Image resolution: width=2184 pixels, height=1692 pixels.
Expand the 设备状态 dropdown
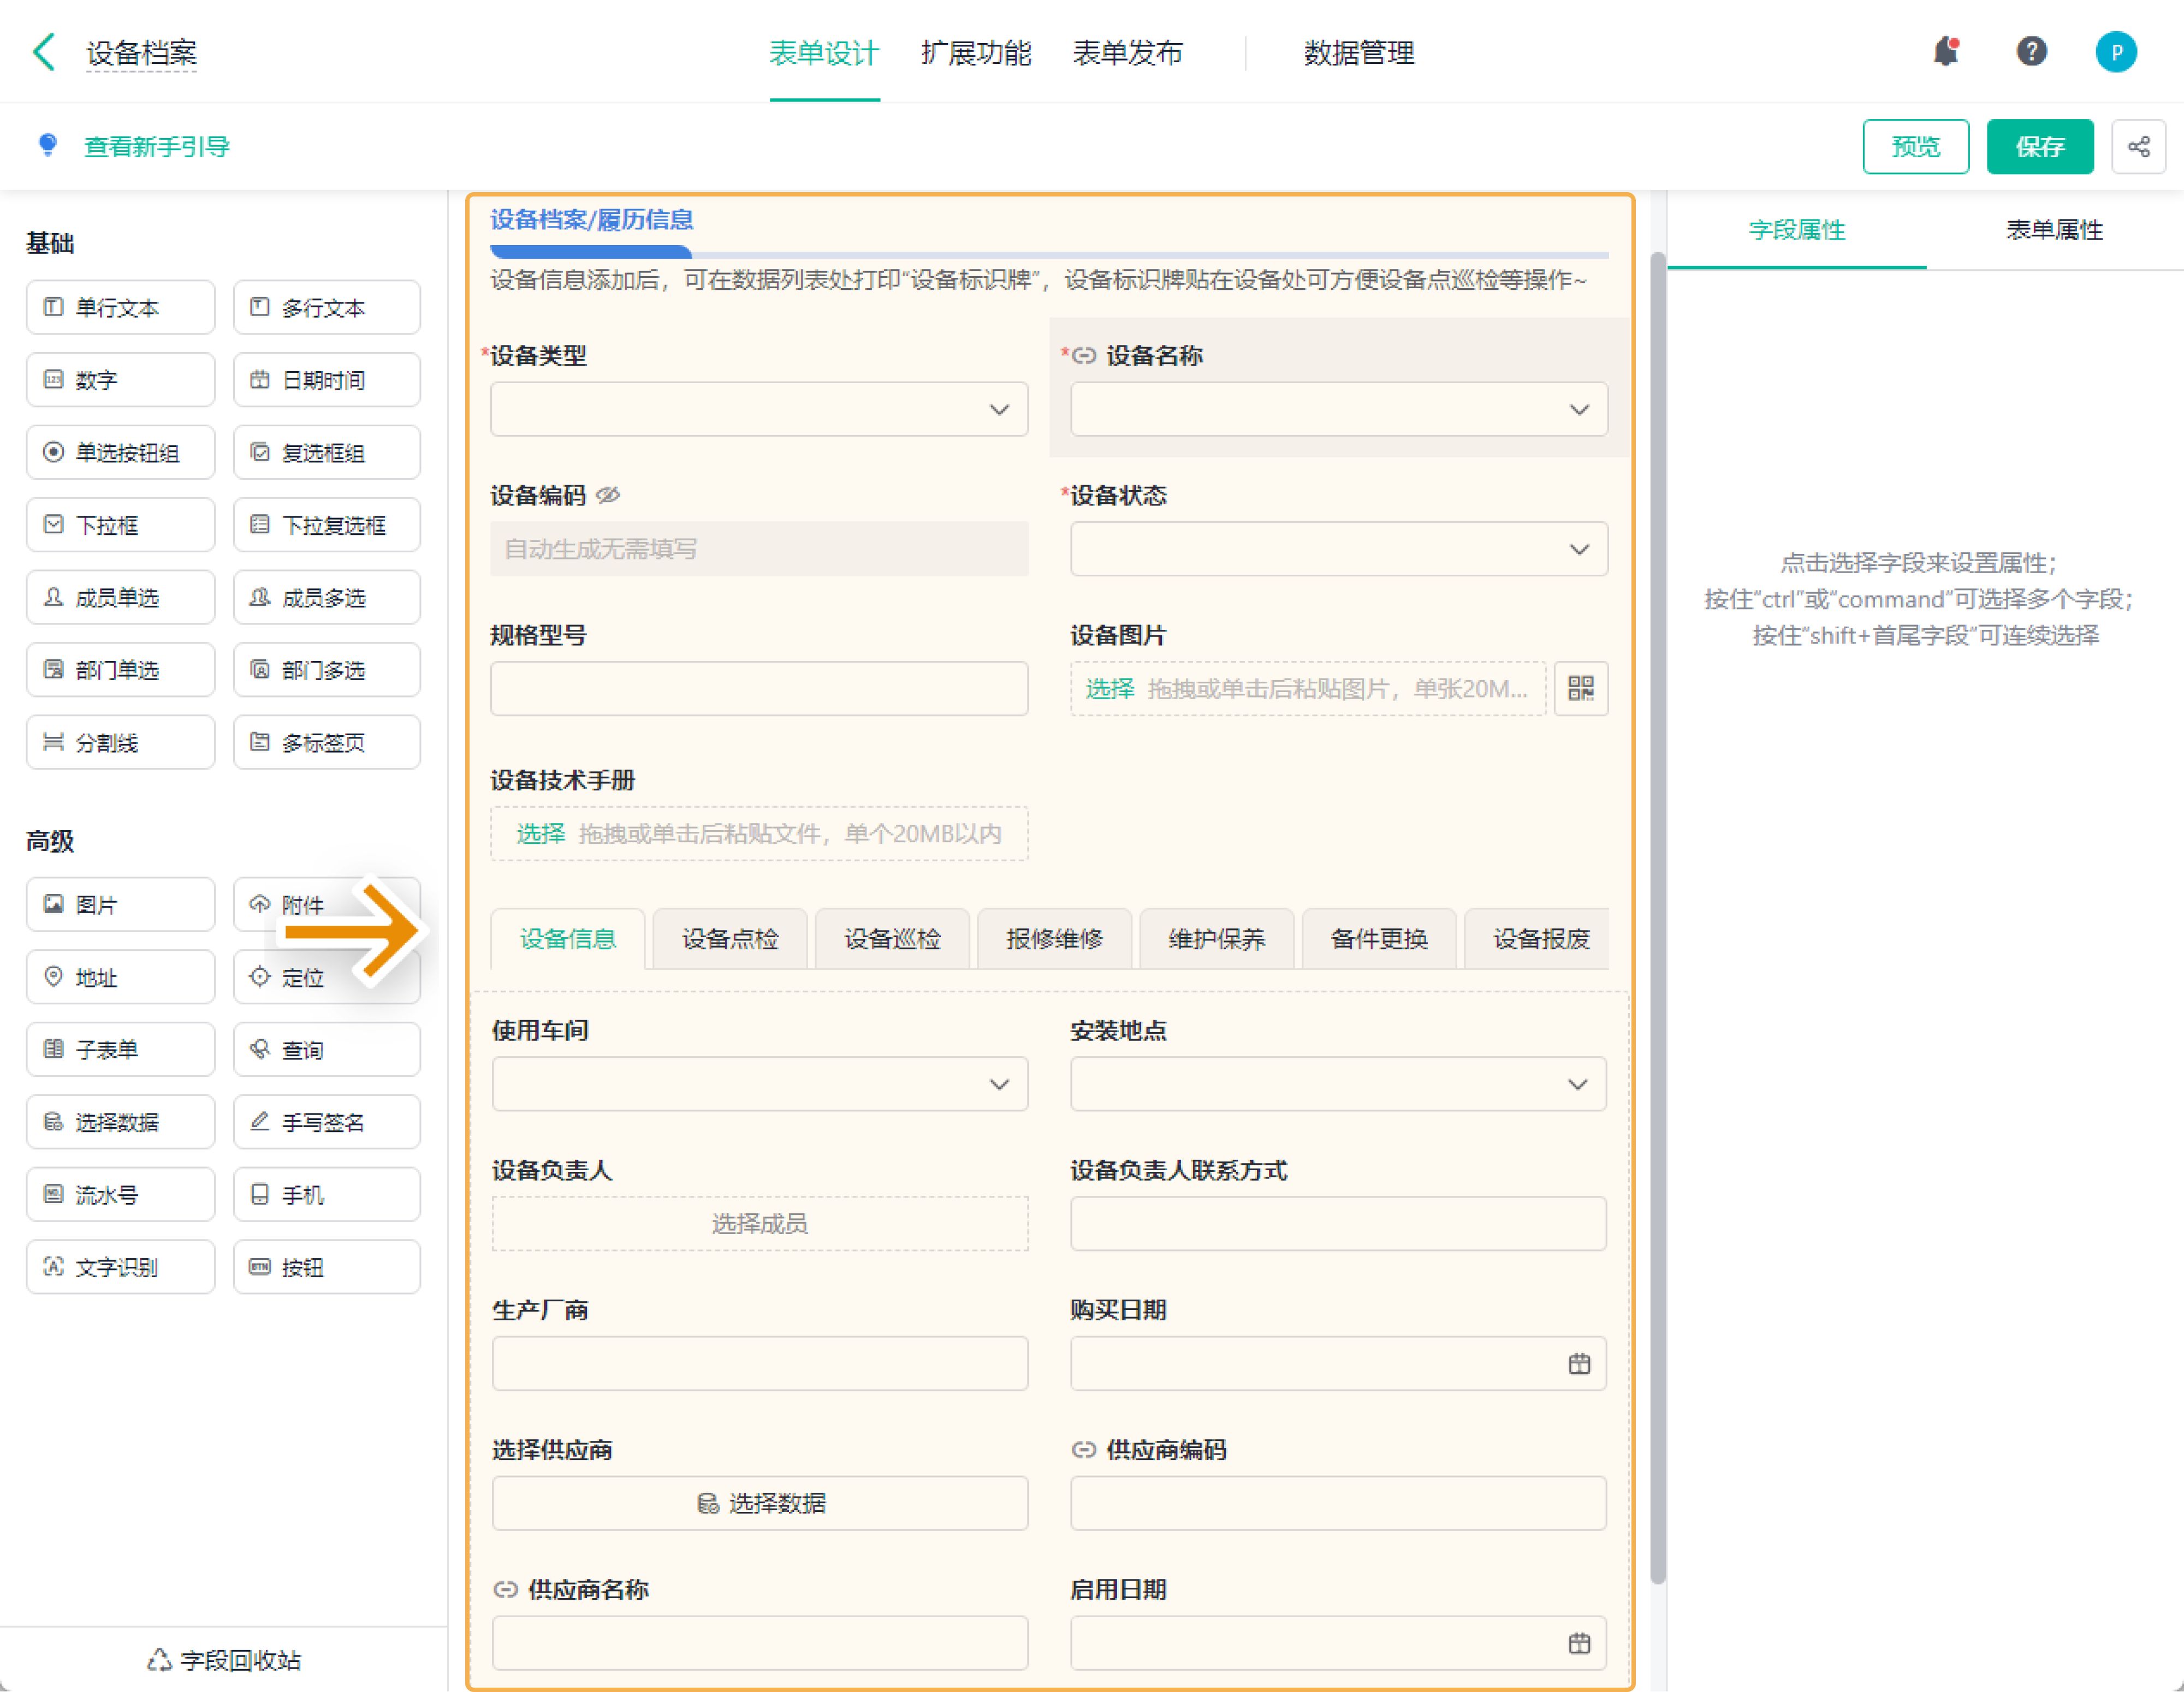[1339, 550]
